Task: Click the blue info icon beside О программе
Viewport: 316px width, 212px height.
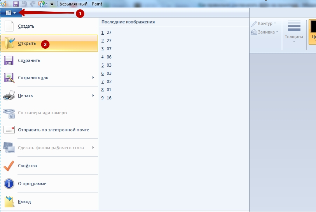Action: pos(9,184)
